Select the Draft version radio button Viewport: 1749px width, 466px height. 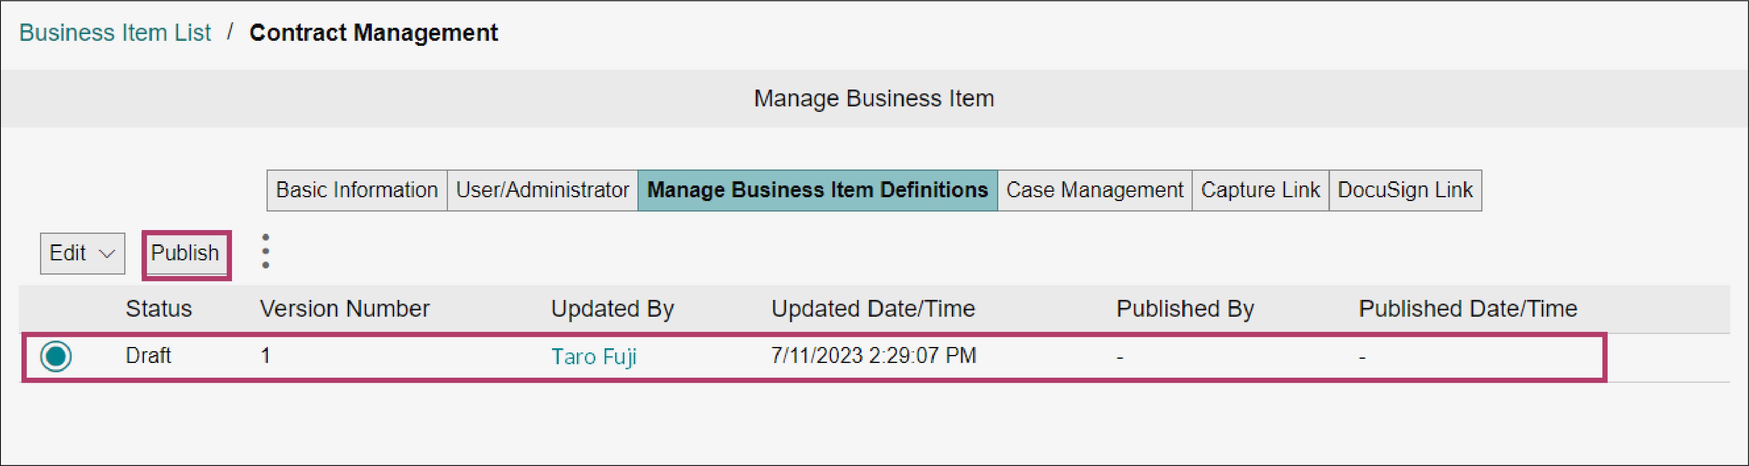tap(56, 356)
